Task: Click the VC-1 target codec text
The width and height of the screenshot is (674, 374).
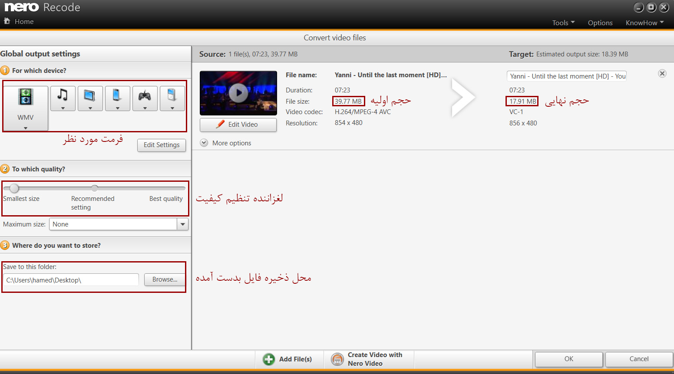Action: click(x=516, y=112)
